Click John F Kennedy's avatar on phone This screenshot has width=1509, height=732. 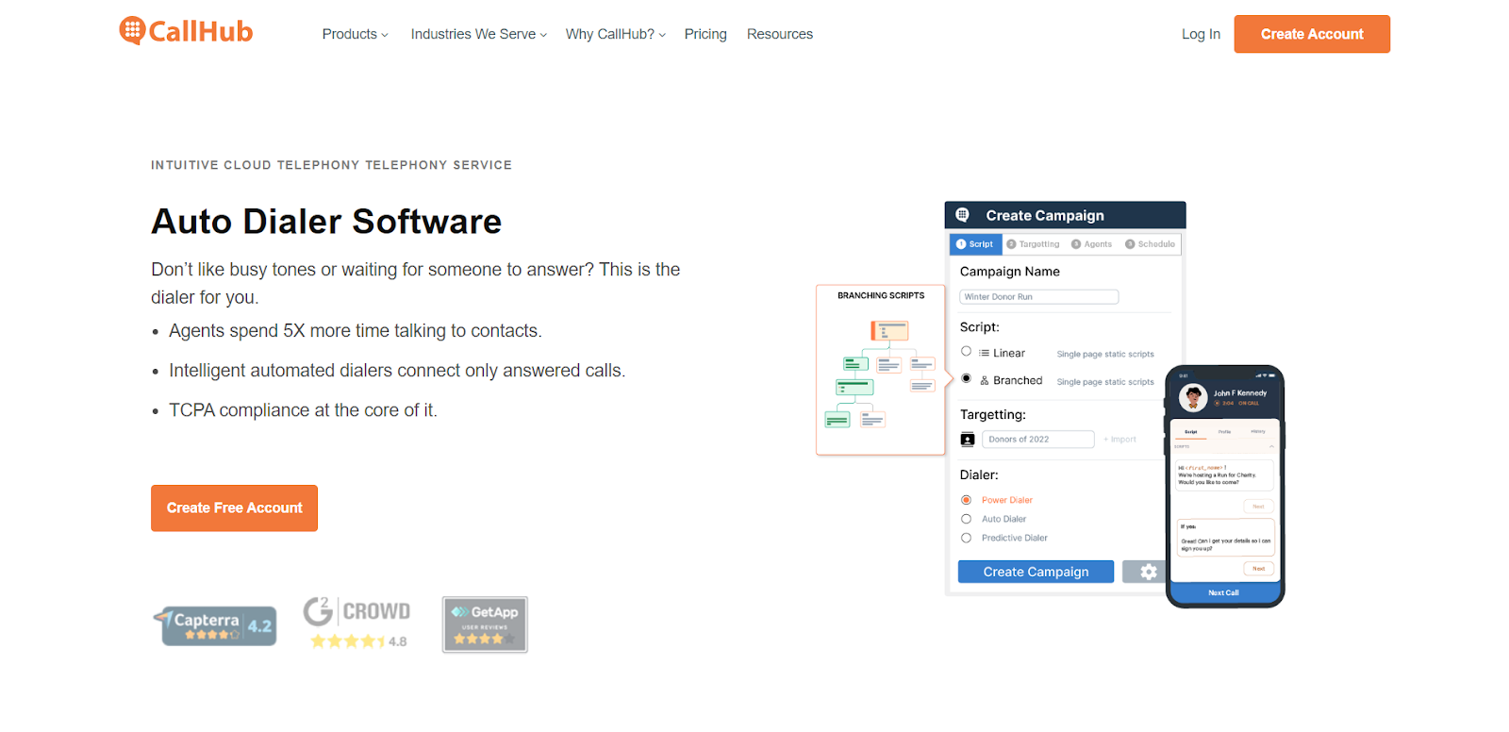pos(1193,397)
